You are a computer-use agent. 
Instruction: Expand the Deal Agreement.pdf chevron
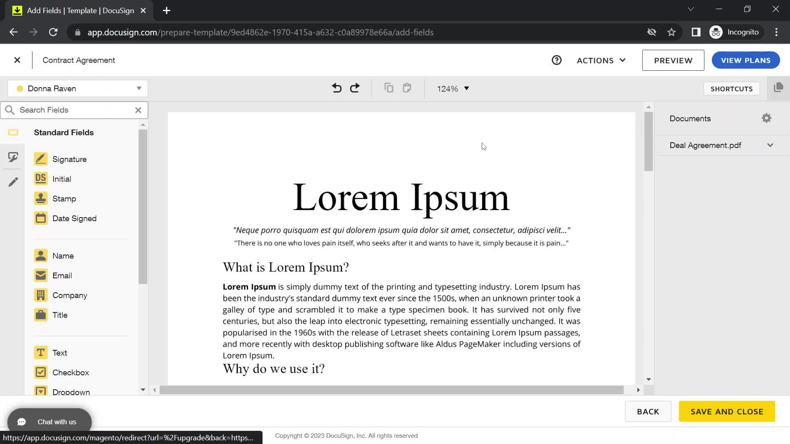coord(770,145)
